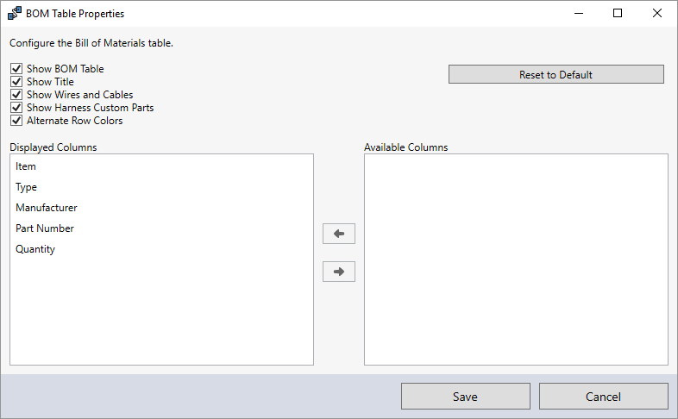
Task: Save the BOM table settings
Action: tap(465, 396)
